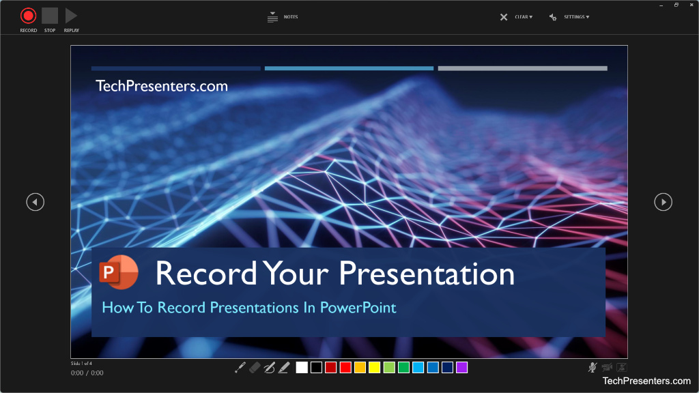Choose the dark navy ink color
The width and height of the screenshot is (699, 393).
click(x=447, y=368)
